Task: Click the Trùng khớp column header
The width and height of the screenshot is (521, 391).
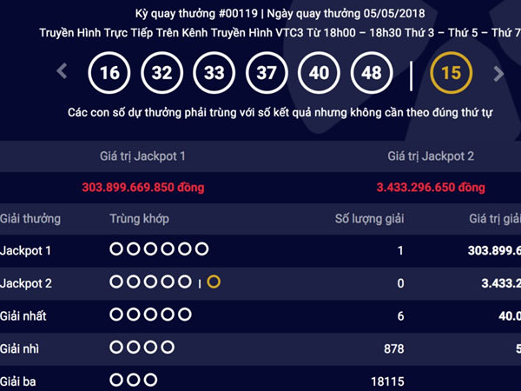Action: tap(139, 218)
